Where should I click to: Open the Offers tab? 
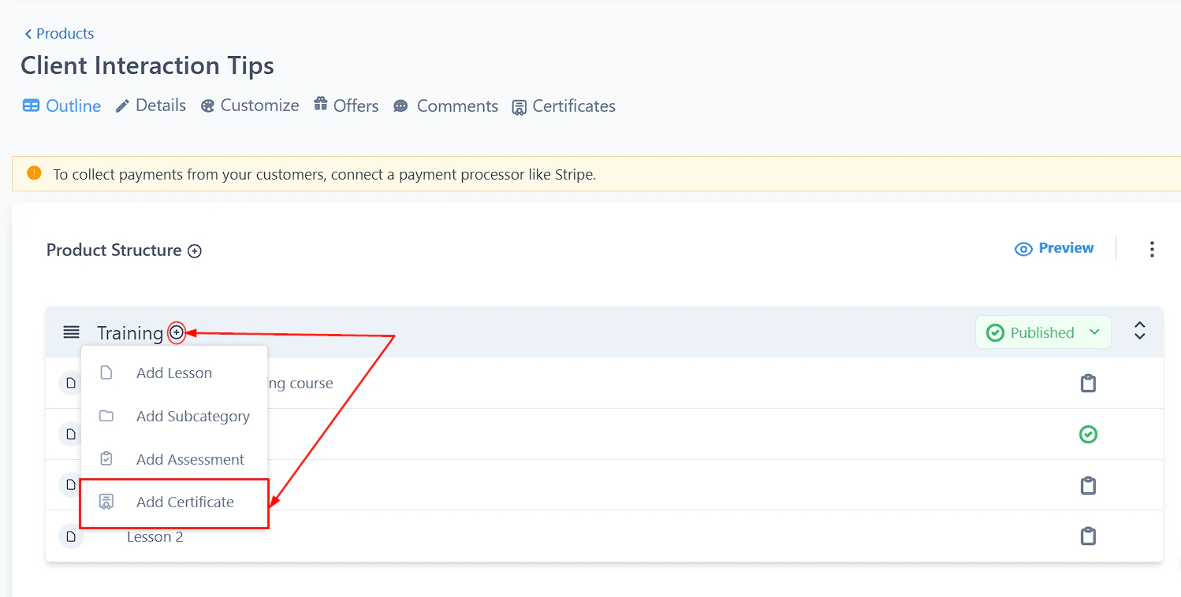click(x=346, y=106)
